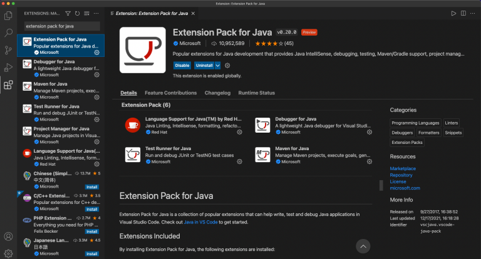
Task: Open the Search view in activity bar
Action: [x=8, y=32]
